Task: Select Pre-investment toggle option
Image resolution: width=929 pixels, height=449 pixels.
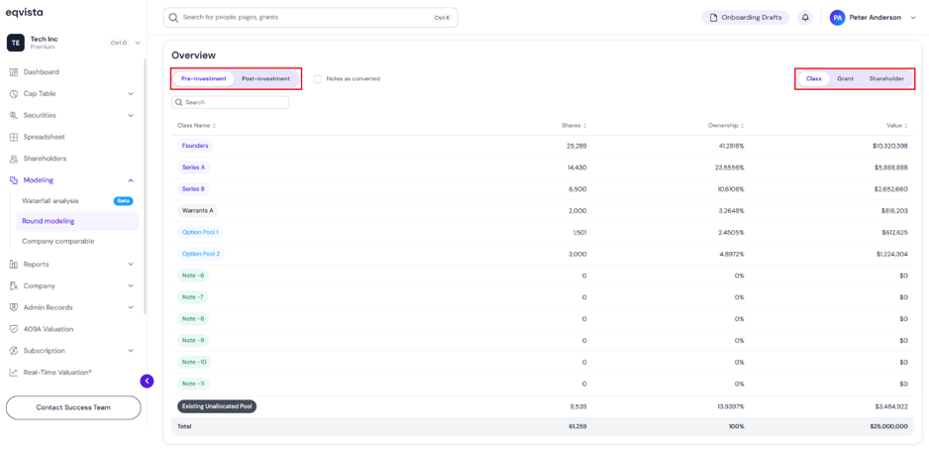Action: click(204, 79)
